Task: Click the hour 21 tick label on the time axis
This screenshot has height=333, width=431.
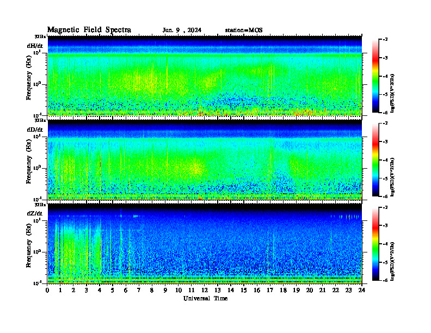Action: click(322, 290)
